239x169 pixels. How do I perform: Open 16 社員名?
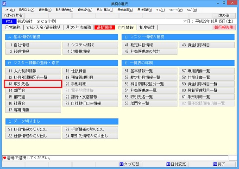[33, 103]
